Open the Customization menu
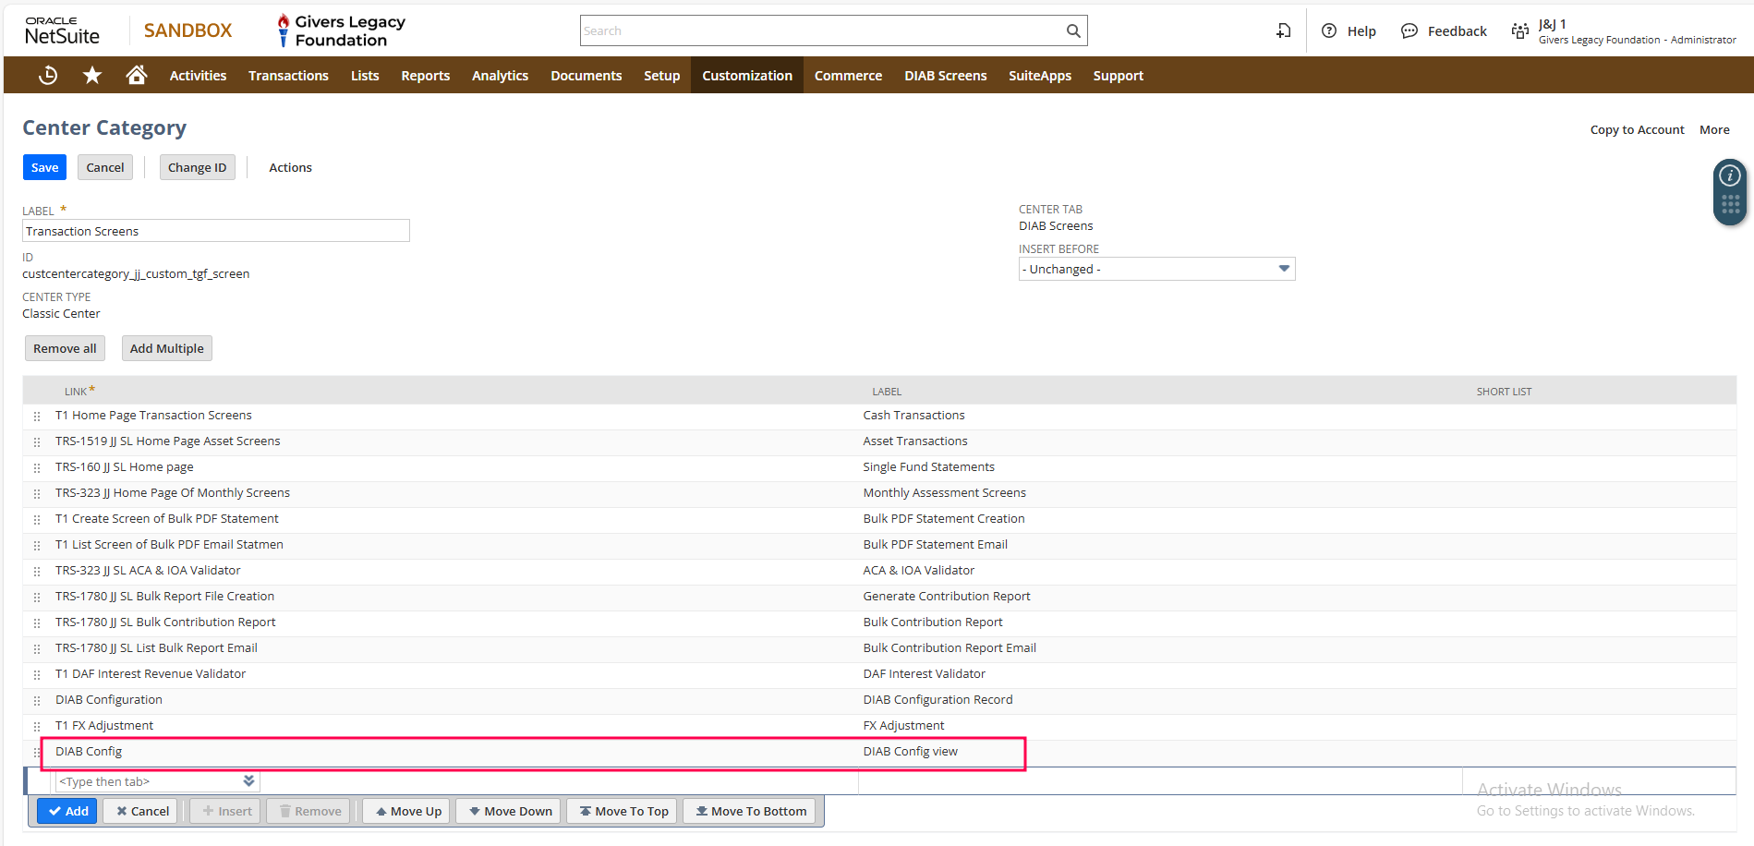This screenshot has width=1754, height=846. click(746, 76)
